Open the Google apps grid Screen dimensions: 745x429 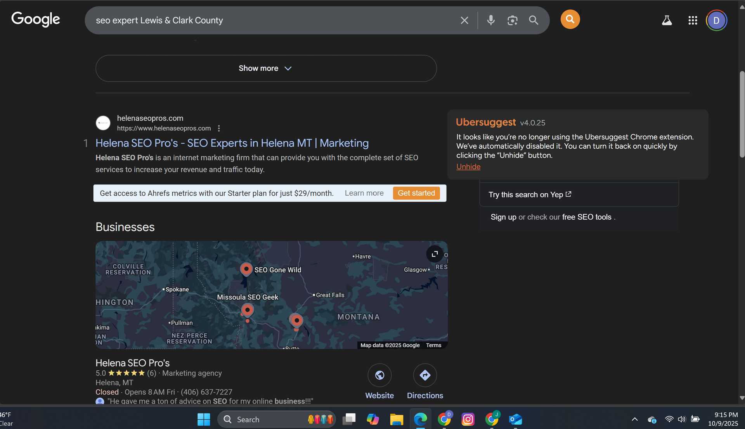point(693,21)
